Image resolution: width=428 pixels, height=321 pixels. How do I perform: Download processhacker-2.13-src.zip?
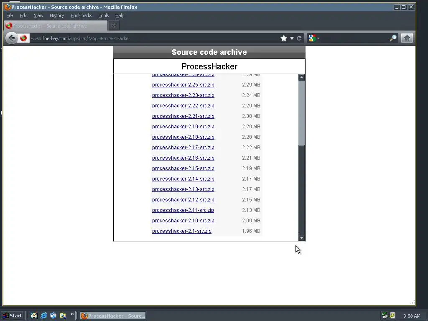(x=183, y=189)
